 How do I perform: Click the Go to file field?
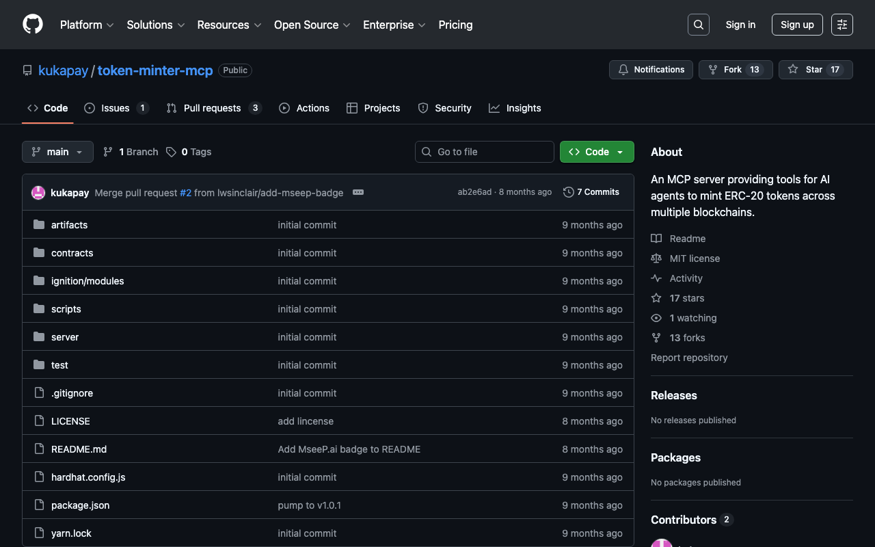click(x=485, y=152)
